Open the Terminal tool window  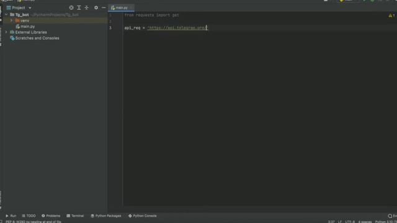[75, 216]
